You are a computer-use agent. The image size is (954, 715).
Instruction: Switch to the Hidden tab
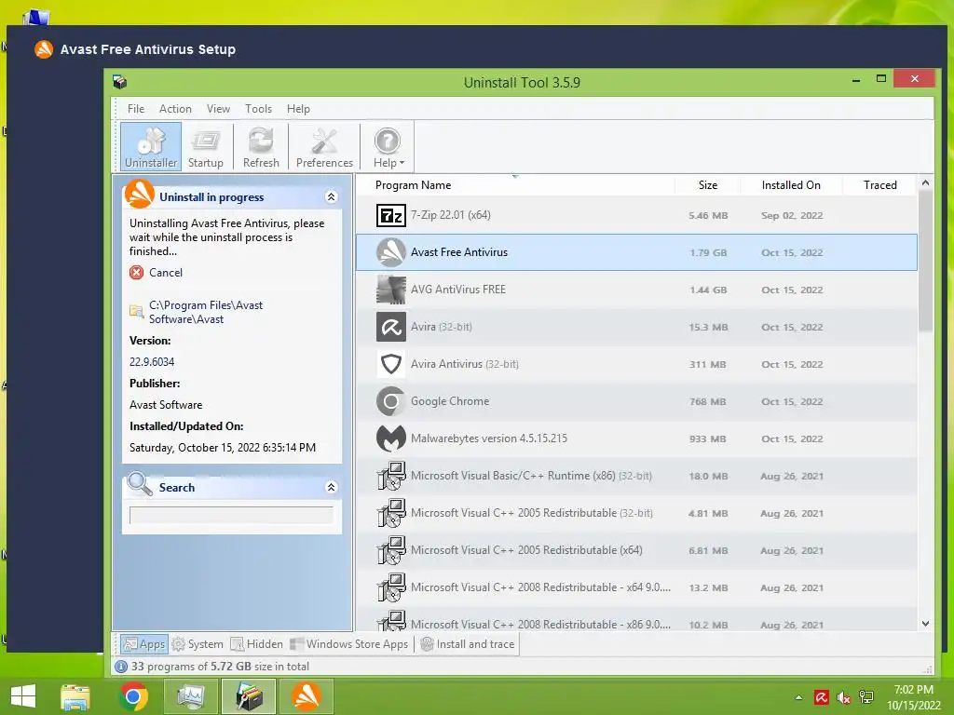point(257,644)
